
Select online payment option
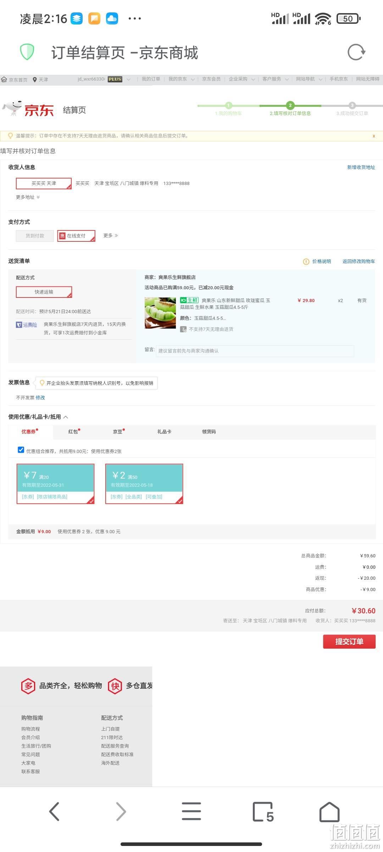(76, 236)
